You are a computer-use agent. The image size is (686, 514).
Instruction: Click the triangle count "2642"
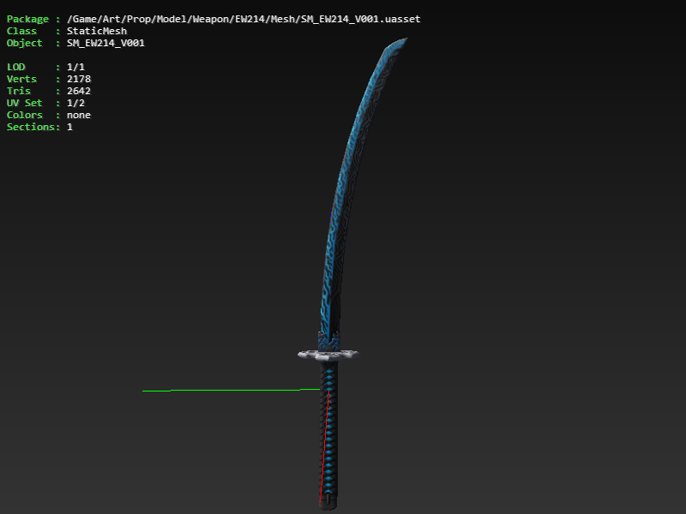click(79, 91)
